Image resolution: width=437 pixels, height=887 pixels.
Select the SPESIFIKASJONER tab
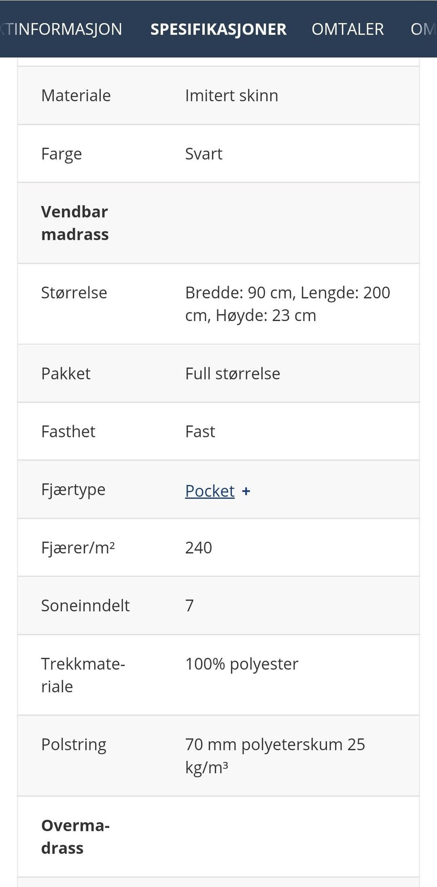coord(218,29)
